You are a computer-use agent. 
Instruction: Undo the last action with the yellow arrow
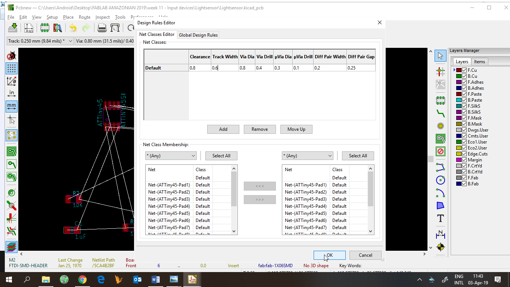coord(73,28)
